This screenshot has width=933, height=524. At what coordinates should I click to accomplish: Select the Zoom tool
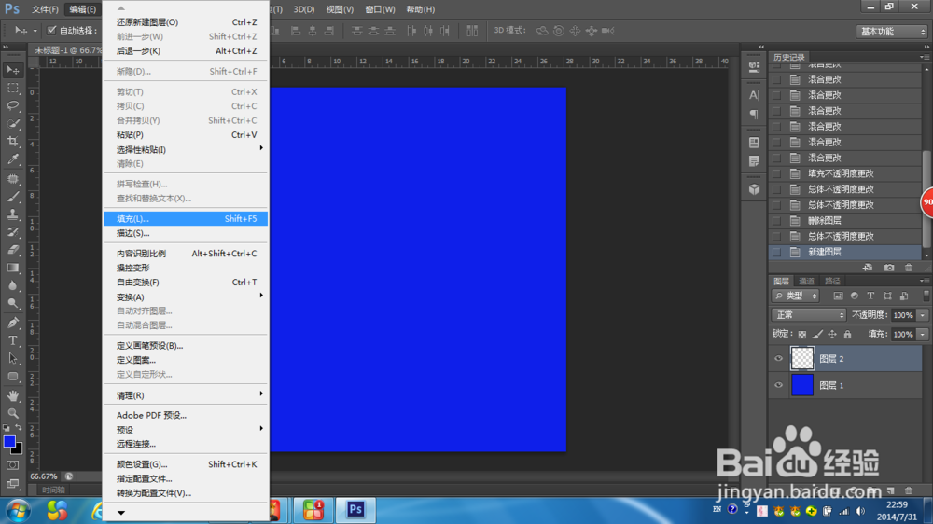point(12,413)
